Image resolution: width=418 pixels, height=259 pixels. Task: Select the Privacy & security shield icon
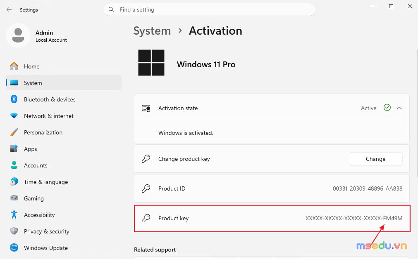tap(14, 231)
